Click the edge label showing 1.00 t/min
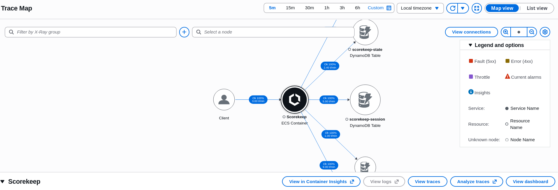This screenshot has height=190, width=558. click(331, 134)
